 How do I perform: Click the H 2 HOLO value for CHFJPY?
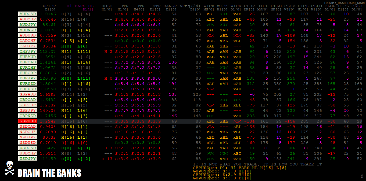click(108, 51)
